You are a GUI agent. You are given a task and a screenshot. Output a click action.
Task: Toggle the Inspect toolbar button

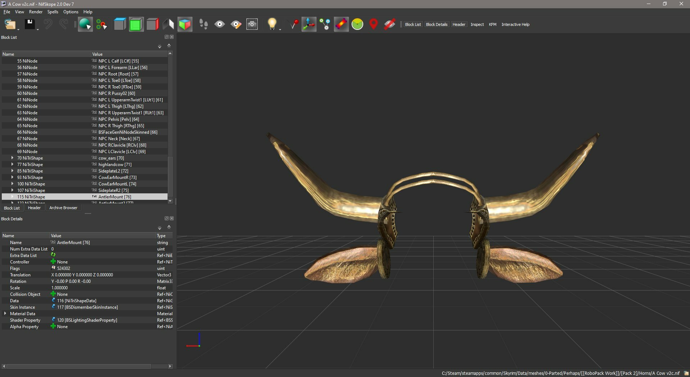pos(477,24)
